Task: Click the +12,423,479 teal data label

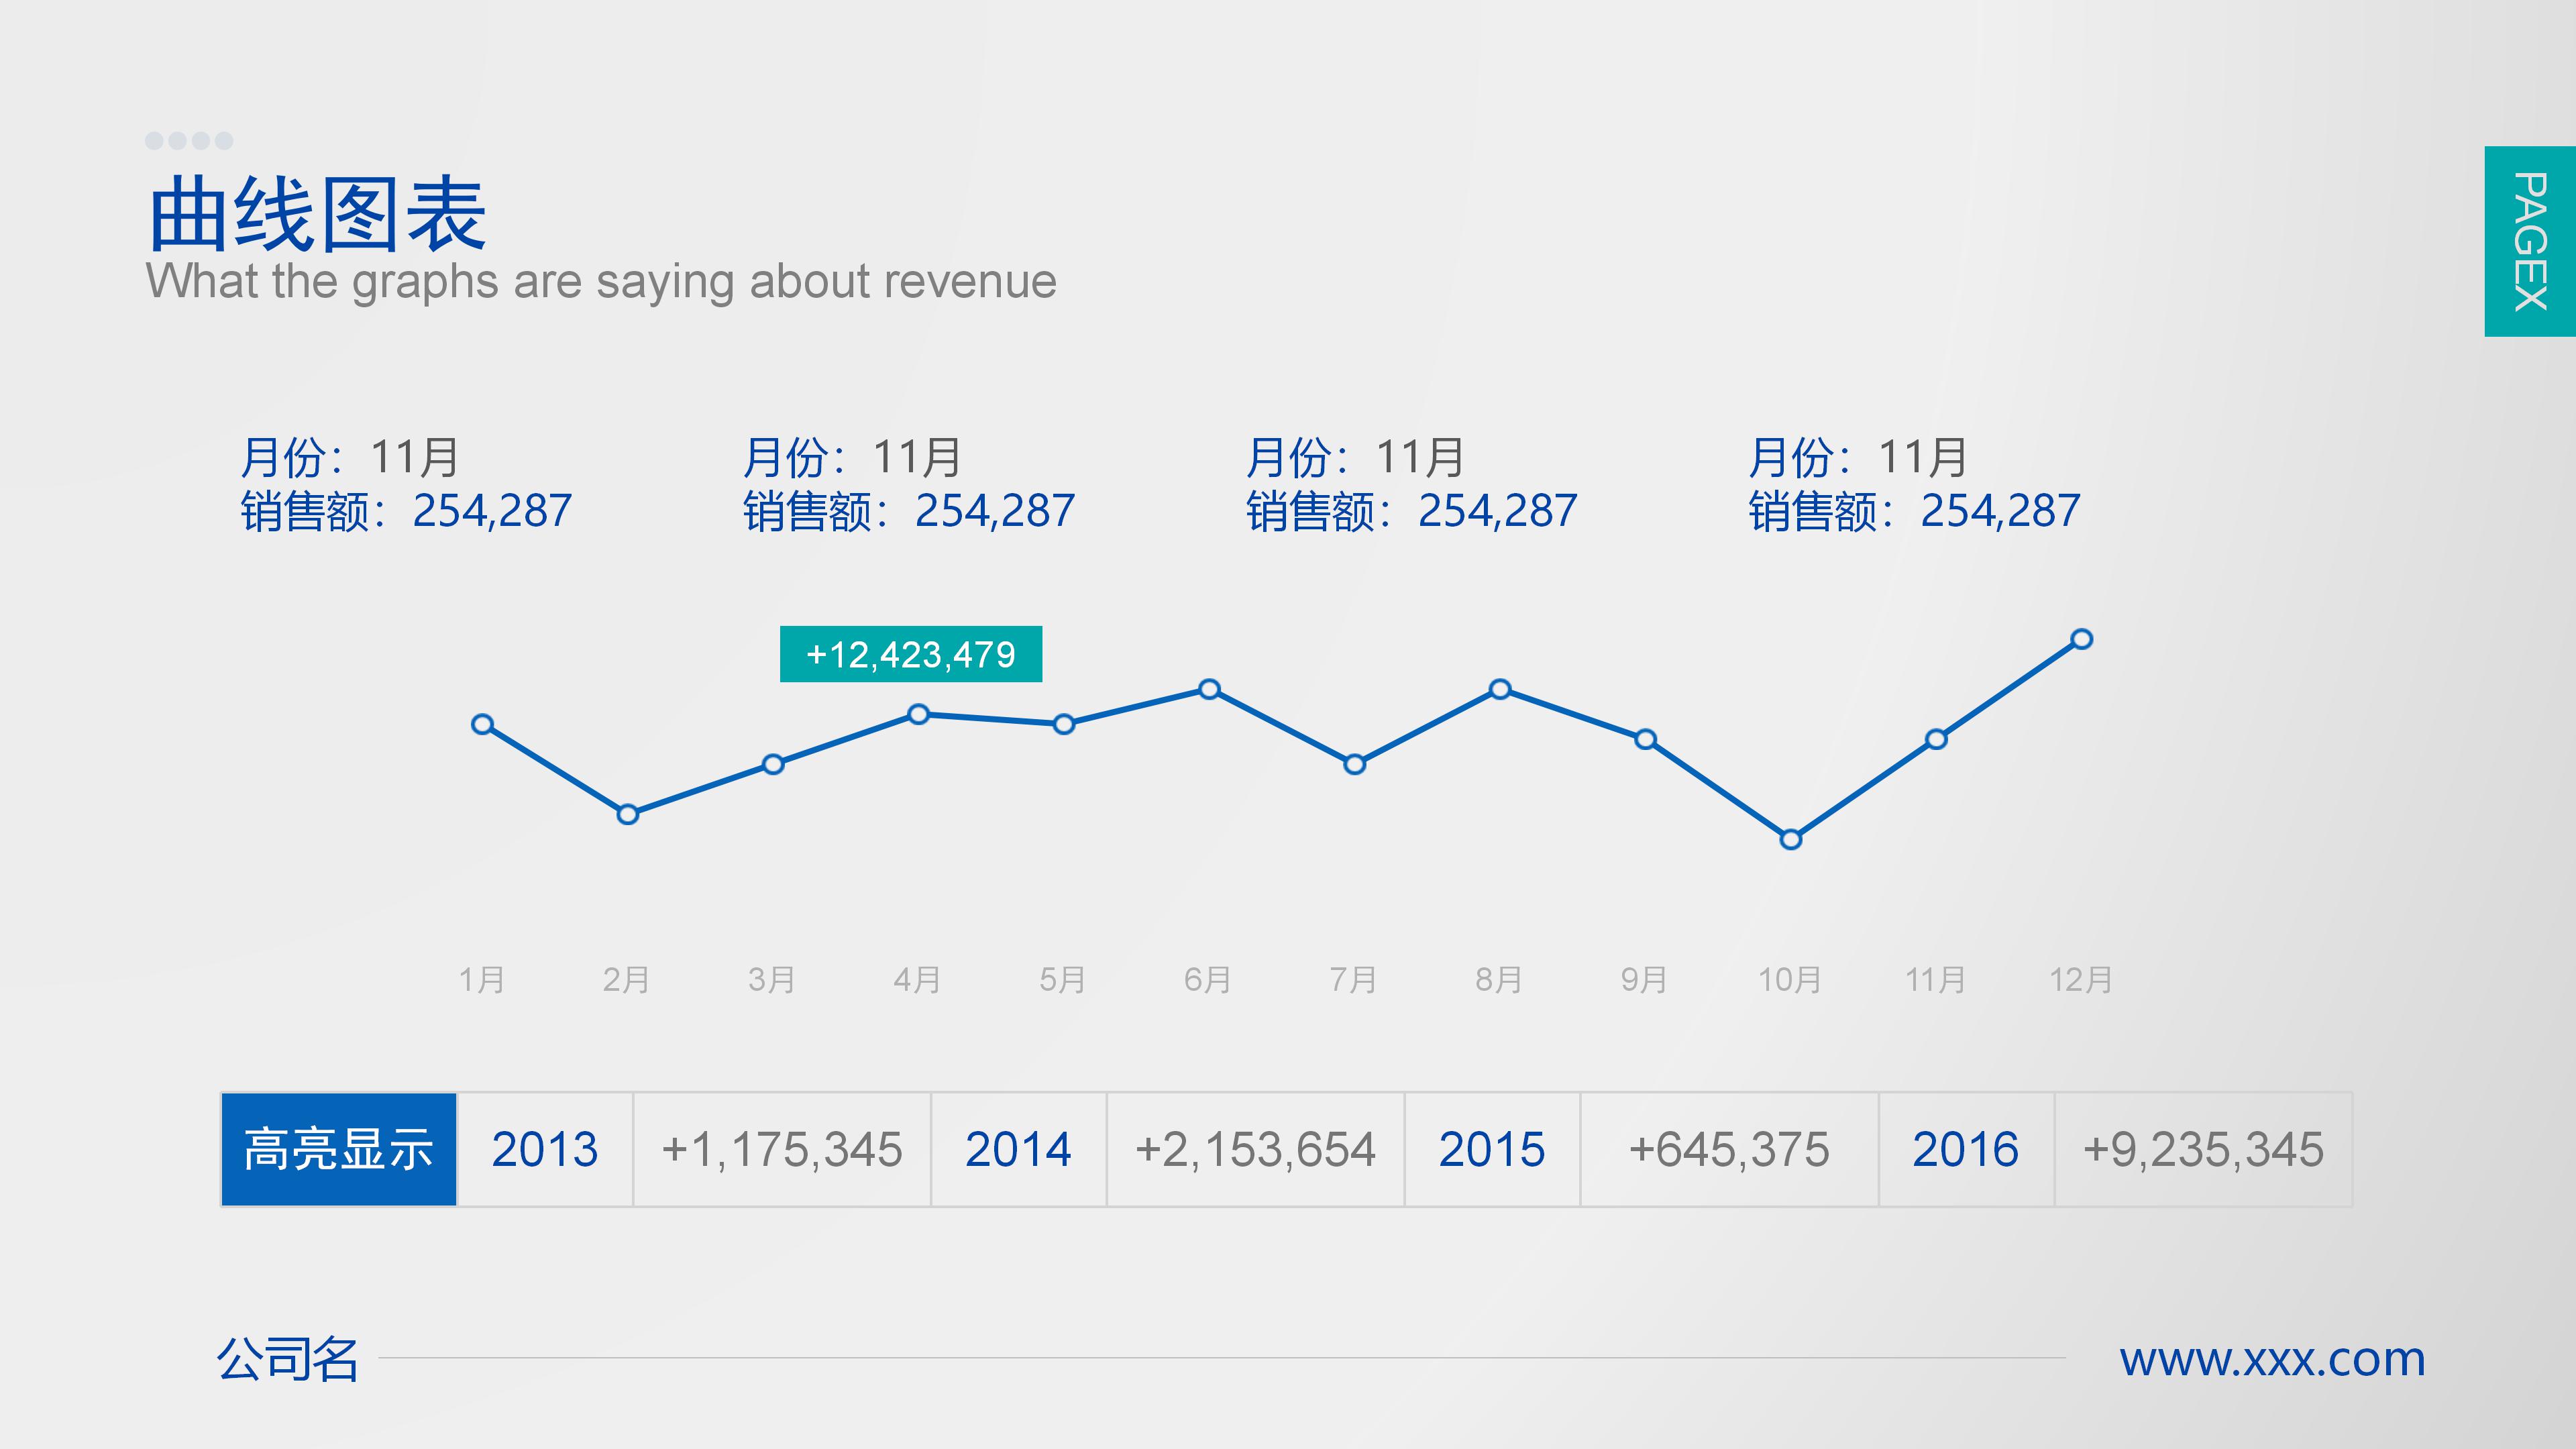Action: 910,654
